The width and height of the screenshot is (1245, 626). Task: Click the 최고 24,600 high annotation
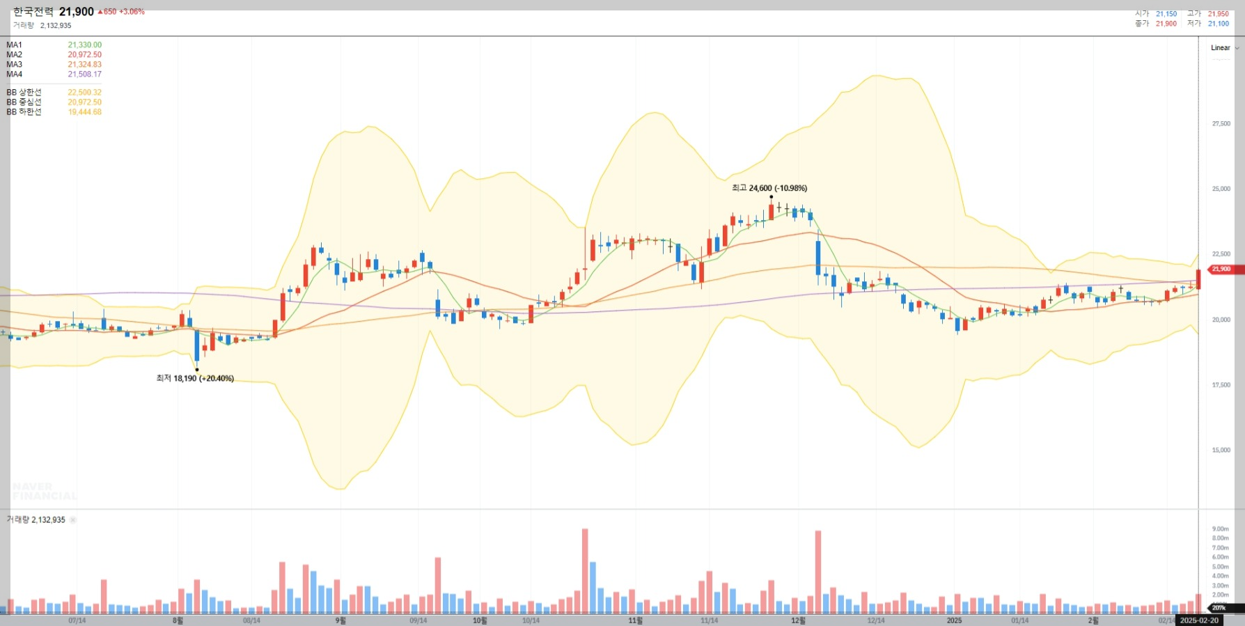[x=769, y=188]
